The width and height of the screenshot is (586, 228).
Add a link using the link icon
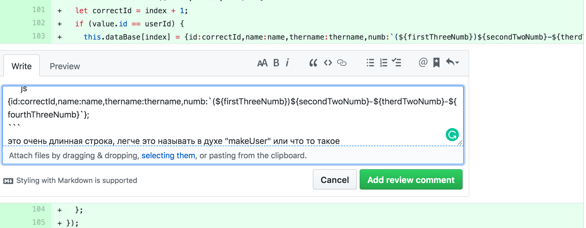[342, 63]
